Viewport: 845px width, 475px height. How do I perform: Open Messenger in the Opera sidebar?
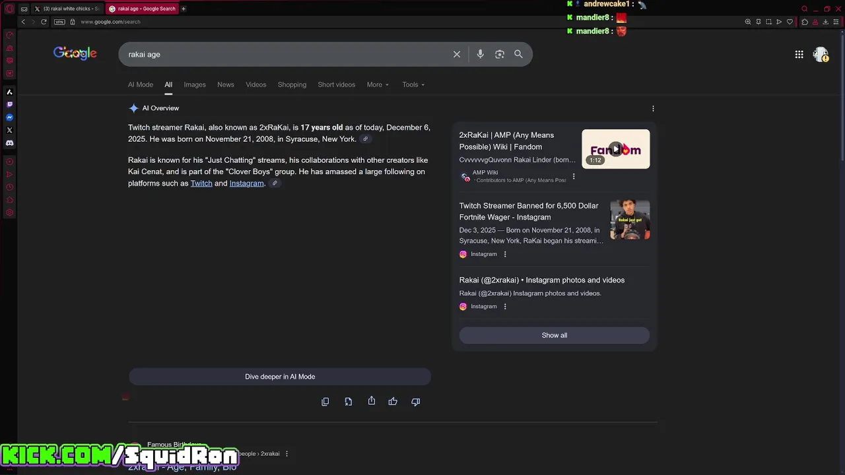[x=9, y=117]
